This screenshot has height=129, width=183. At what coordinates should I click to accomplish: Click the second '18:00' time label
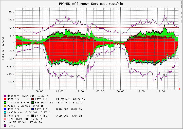click(161, 91)
